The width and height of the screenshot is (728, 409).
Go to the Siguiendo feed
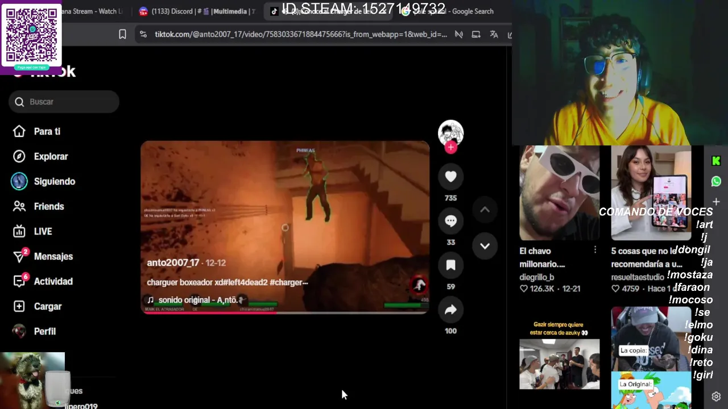[x=44, y=181]
